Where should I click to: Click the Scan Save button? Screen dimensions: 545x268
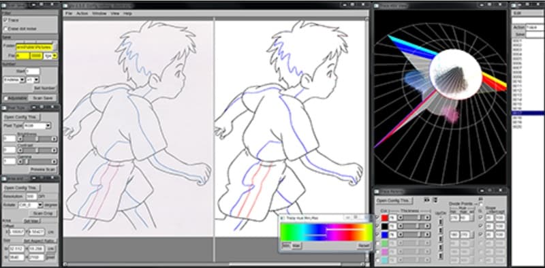[x=42, y=98]
